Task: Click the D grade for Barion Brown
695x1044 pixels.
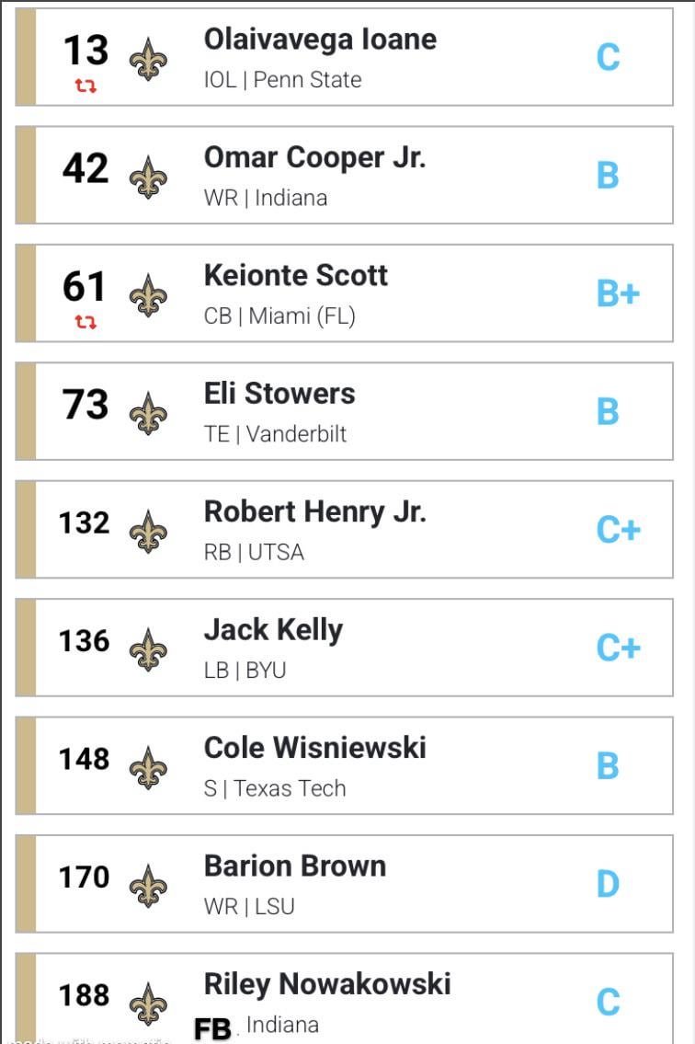Action: (x=608, y=885)
